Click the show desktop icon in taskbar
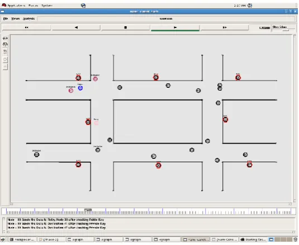 (3, 239)
